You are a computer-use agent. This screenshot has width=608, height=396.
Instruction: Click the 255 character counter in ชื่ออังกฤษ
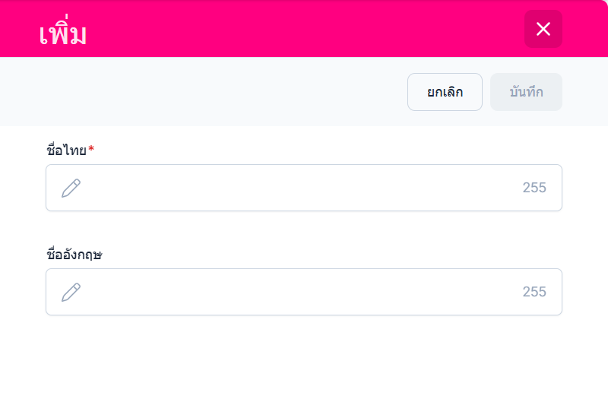click(x=534, y=292)
